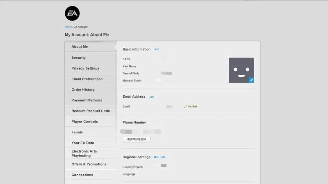Screen dimensions: 328x184
Task: Edit the Email Address
Action: tap(152, 97)
